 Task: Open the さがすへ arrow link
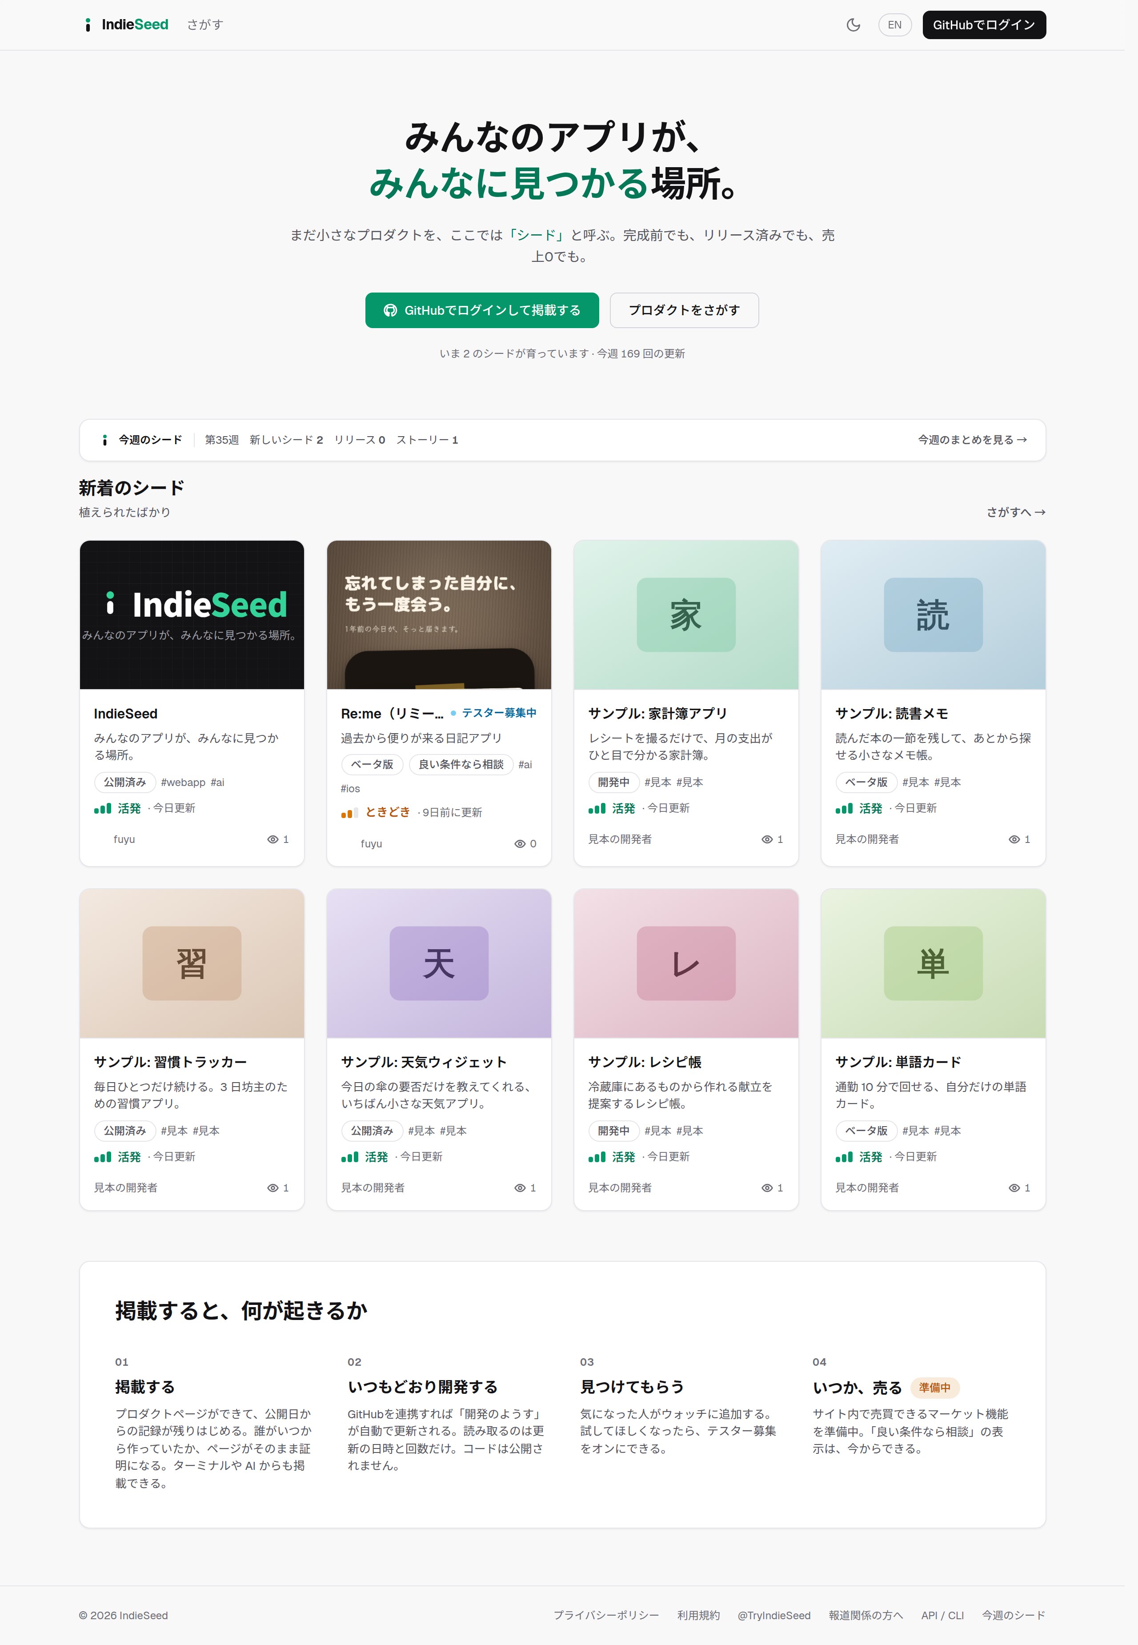pyautogui.click(x=1015, y=512)
